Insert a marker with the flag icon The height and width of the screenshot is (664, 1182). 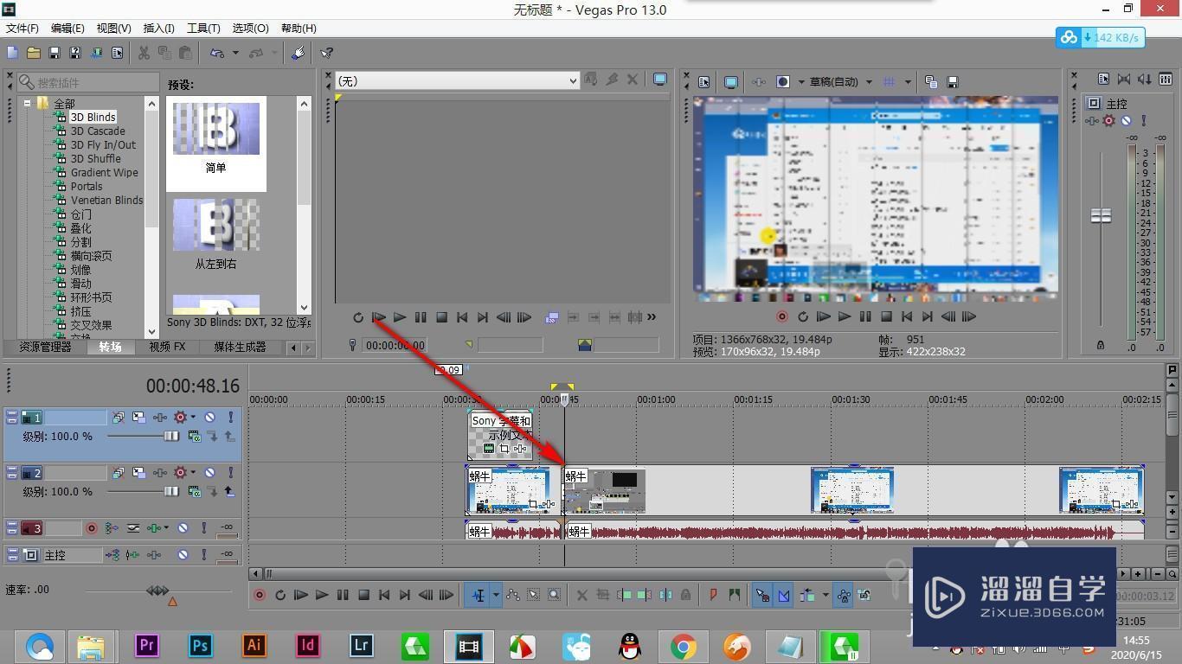[x=713, y=595]
